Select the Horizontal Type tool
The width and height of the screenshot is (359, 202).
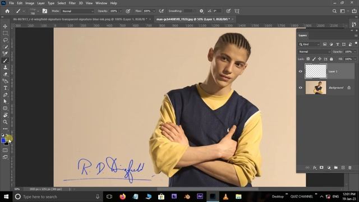point(5,88)
